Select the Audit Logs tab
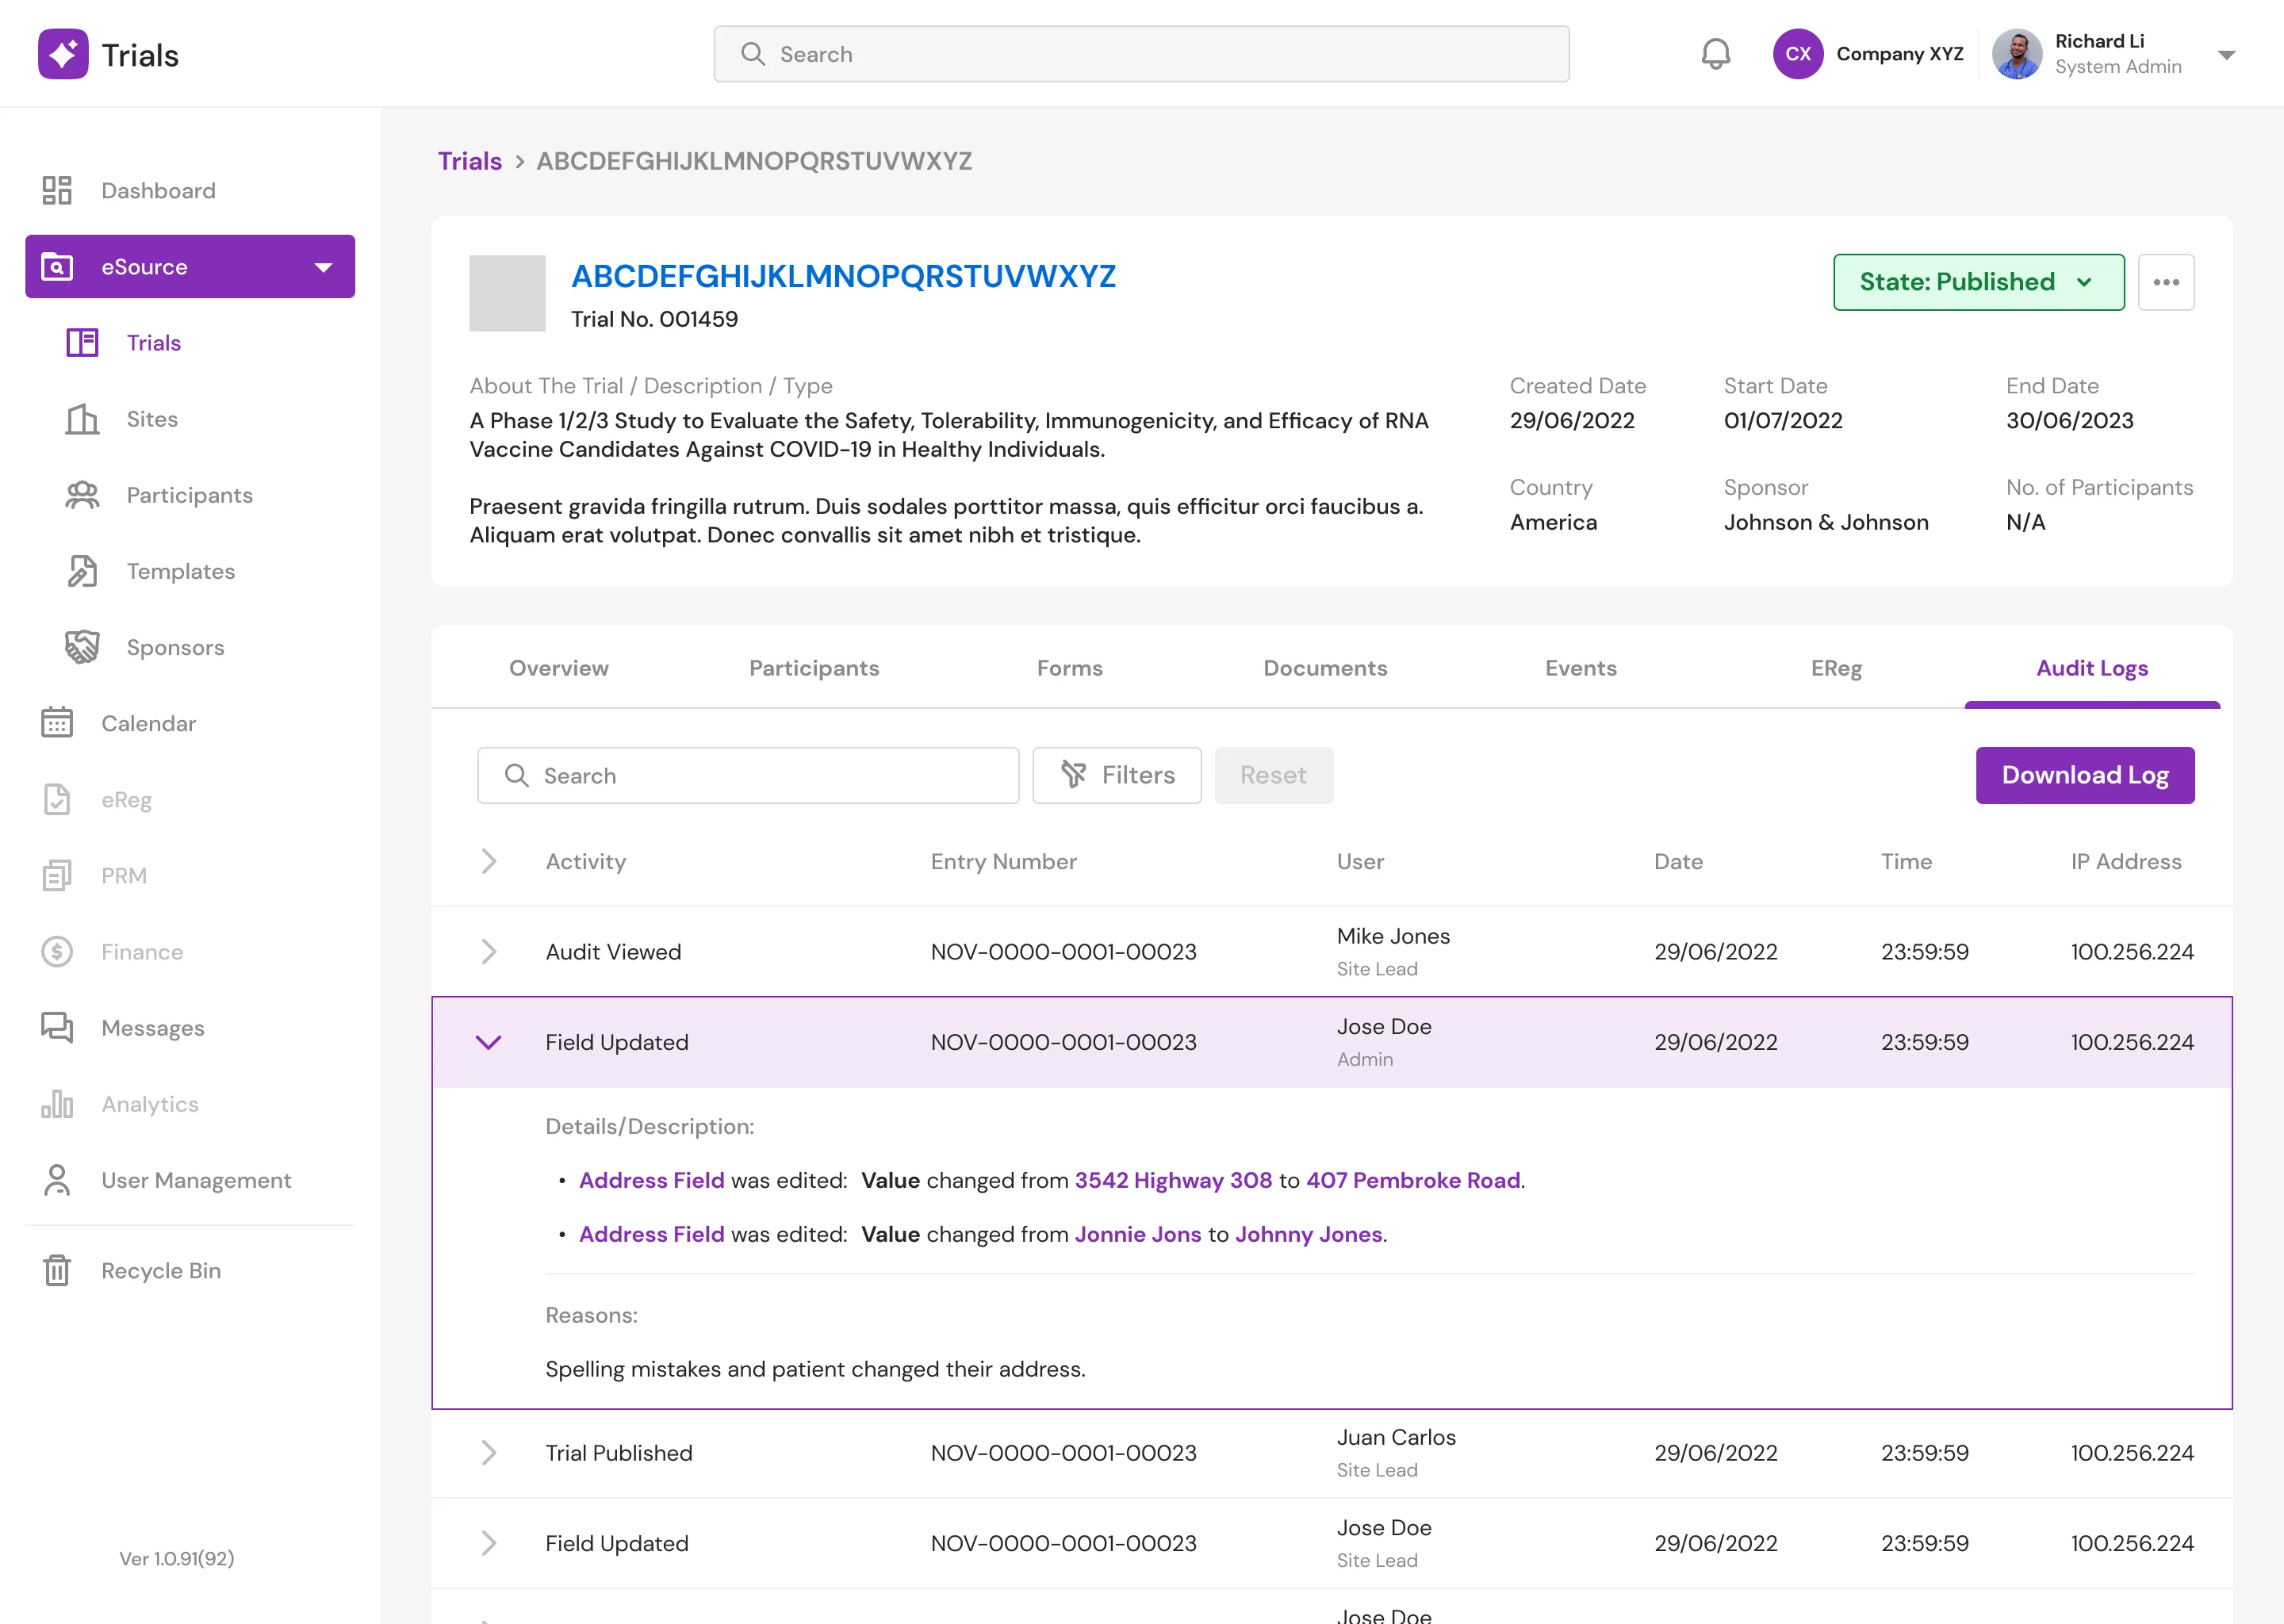The width and height of the screenshot is (2284, 1624). point(2092,668)
